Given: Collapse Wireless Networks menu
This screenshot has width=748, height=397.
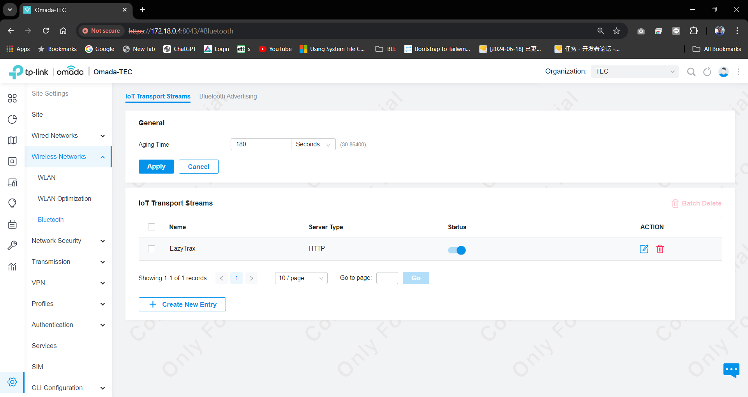Looking at the screenshot, I should [x=68, y=156].
